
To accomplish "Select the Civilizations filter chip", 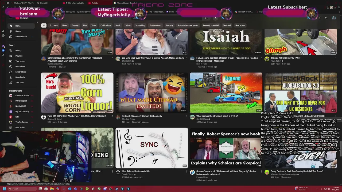I will (x=106, y=25).
